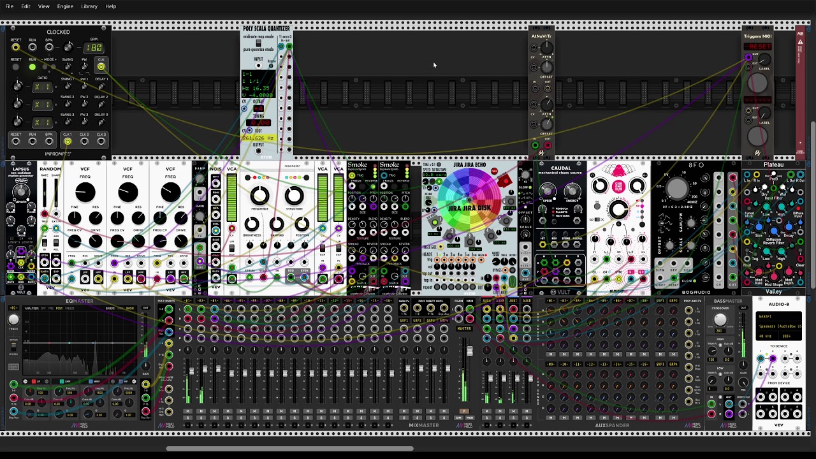816x459 pixels.
Task: Click the MixMaster master fader
Action: click(470, 351)
